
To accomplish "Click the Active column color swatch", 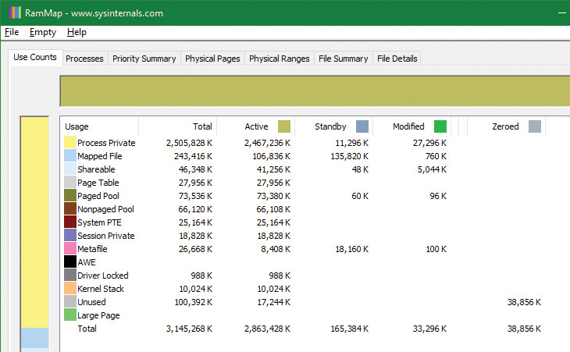I will (x=283, y=126).
